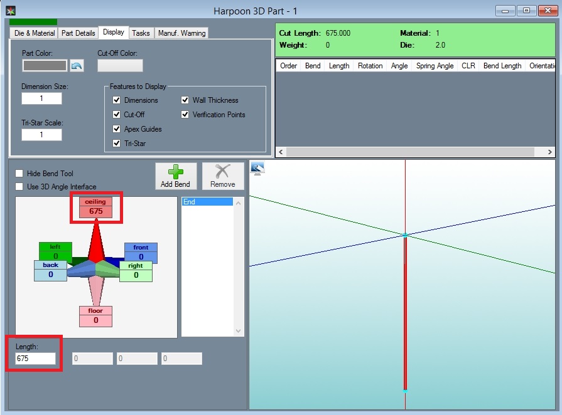
Task: Disable the Apex Guides checkbox
Action: (x=117, y=129)
